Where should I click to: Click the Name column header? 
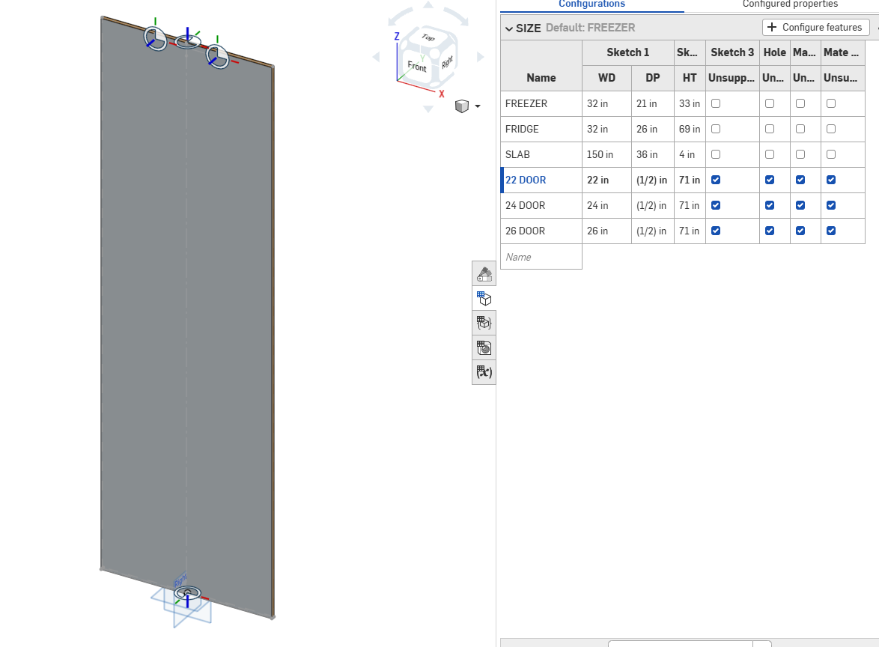541,78
